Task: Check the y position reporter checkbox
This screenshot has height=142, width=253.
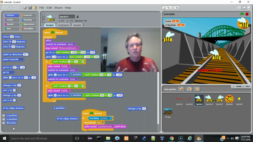Action: pyautogui.click(x=4, y=119)
